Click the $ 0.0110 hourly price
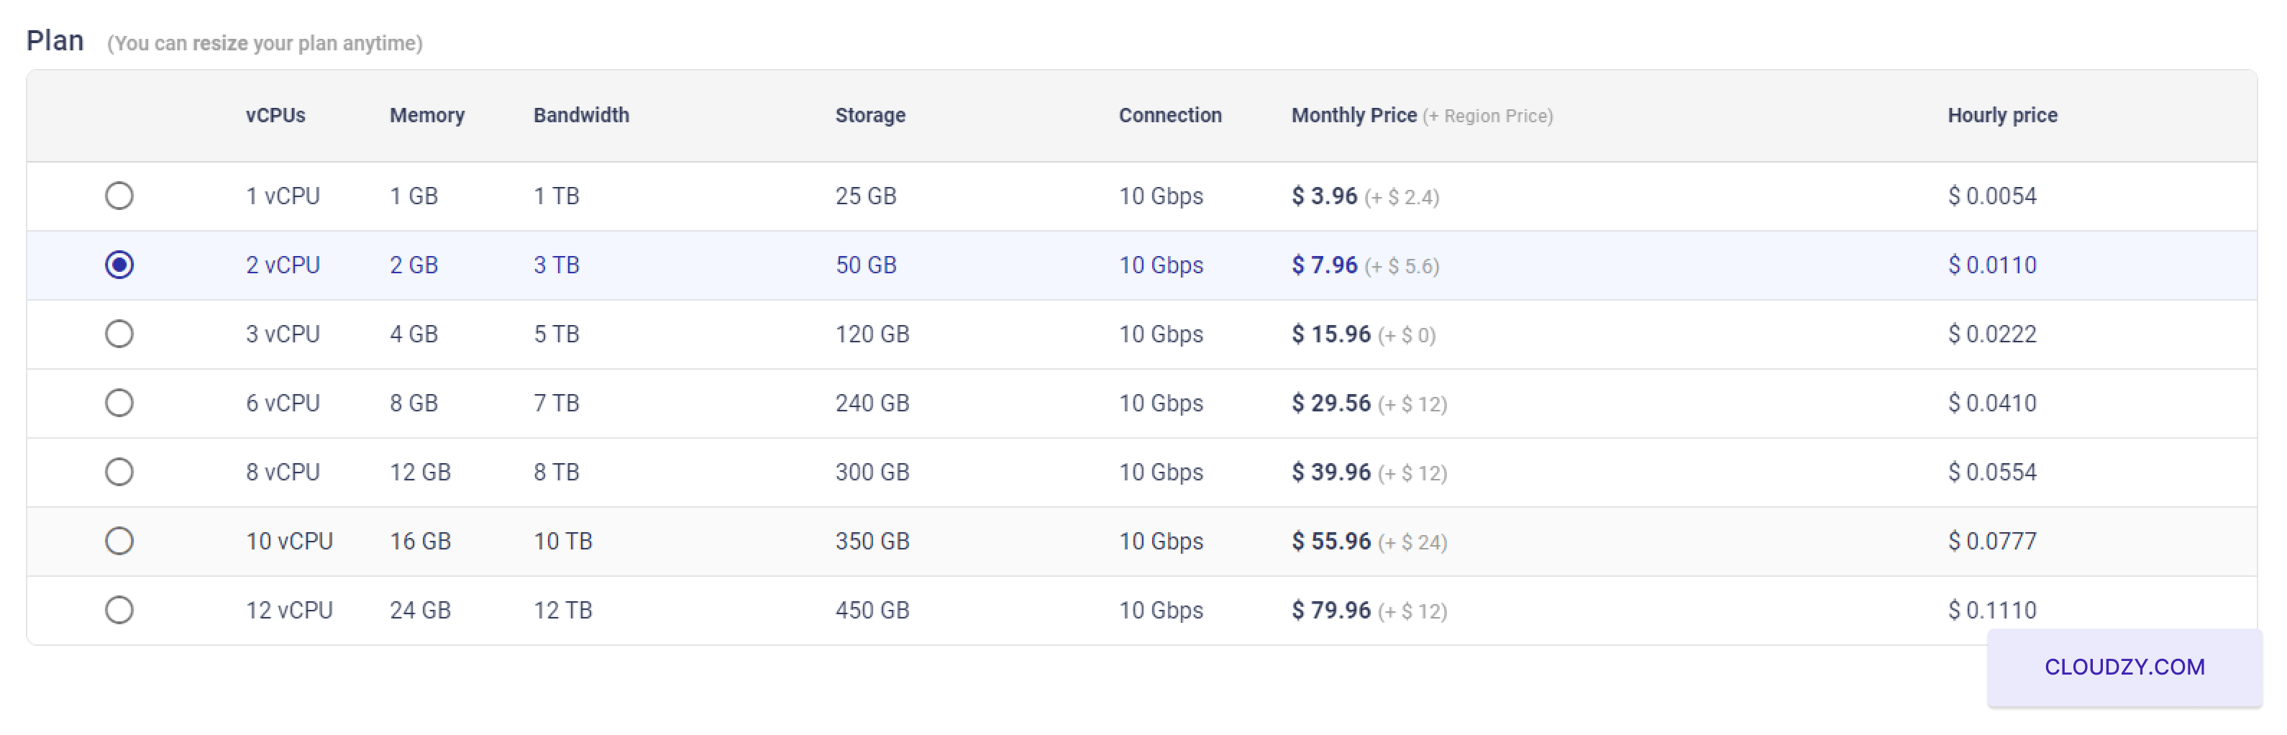The image size is (2287, 735). [1992, 265]
